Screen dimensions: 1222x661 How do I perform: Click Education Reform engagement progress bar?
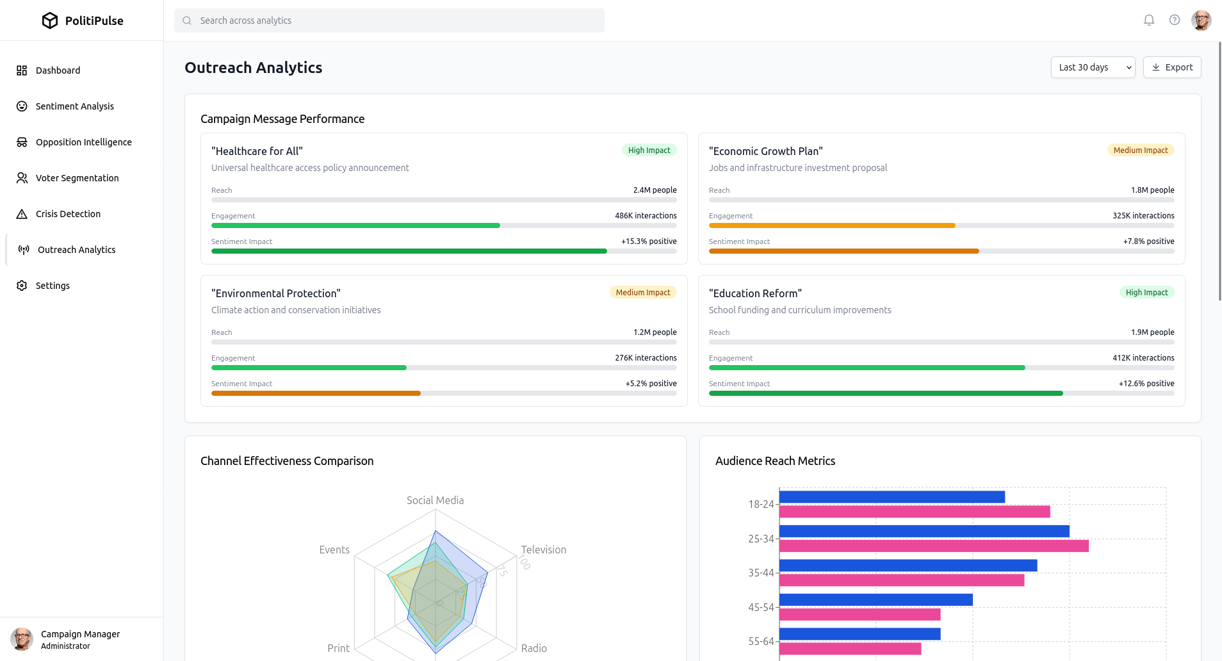tap(941, 368)
